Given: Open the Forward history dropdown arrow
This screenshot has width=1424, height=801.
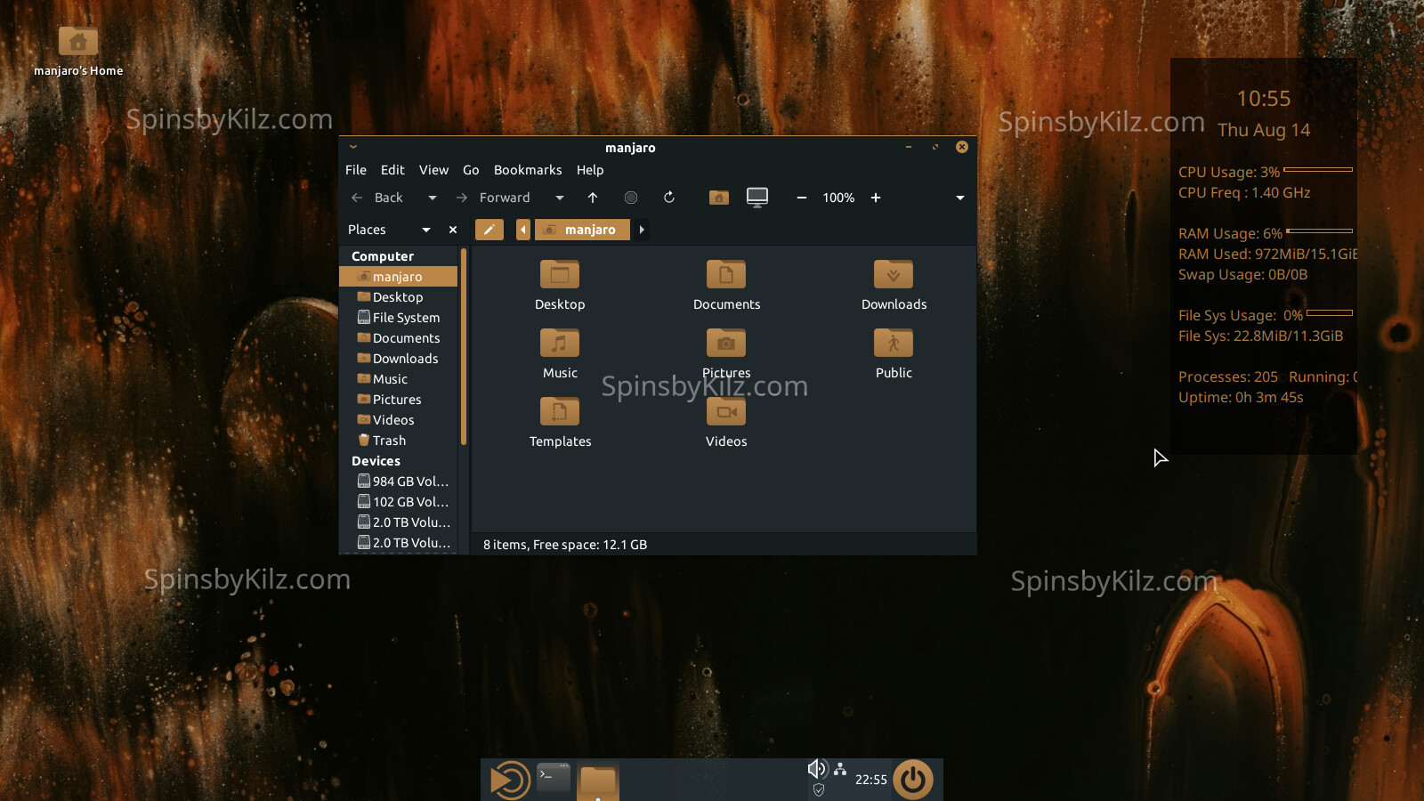Looking at the screenshot, I should [560, 198].
